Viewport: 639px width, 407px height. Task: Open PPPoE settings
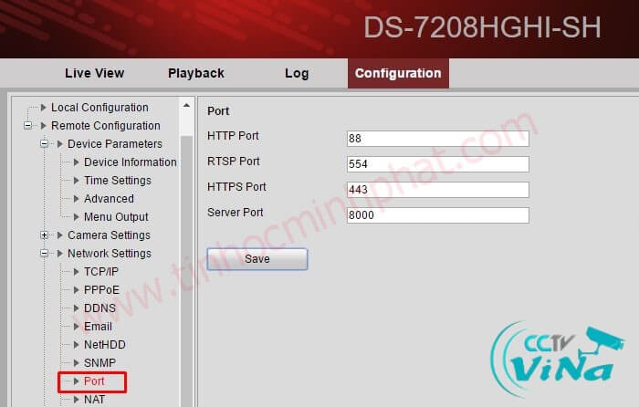pyautogui.click(x=101, y=290)
